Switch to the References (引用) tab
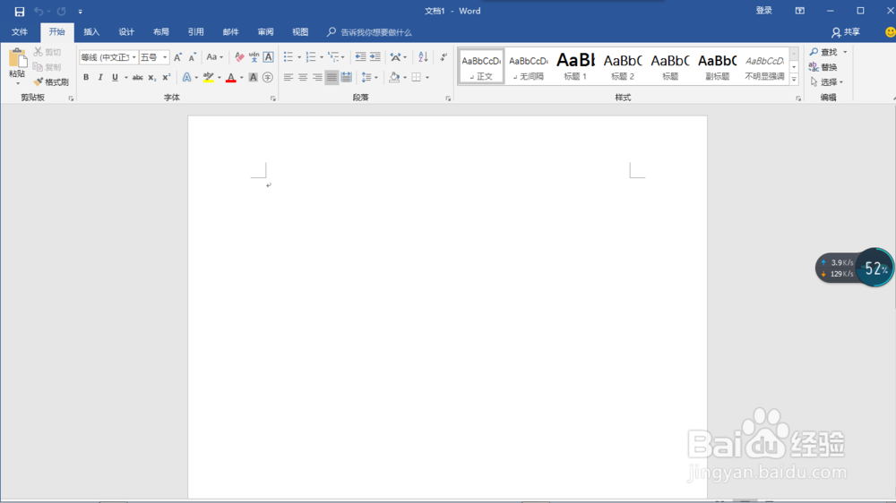This screenshot has height=503, width=896. pyautogui.click(x=196, y=32)
